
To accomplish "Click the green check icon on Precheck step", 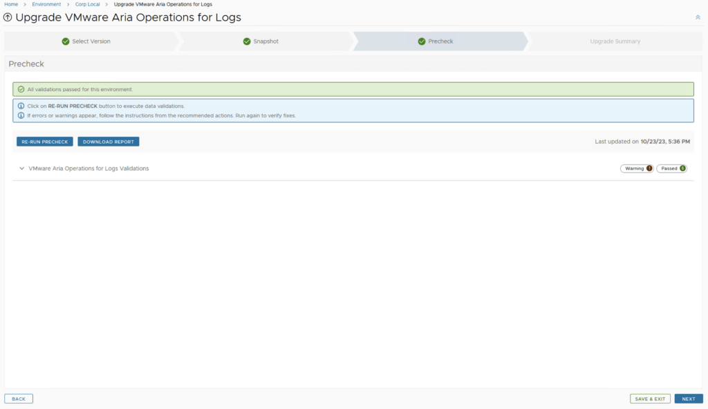I will point(421,41).
